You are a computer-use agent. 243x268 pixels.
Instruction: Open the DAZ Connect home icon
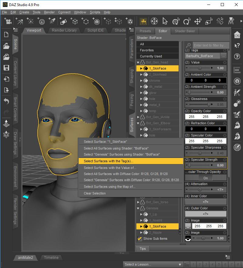[237, 36]
